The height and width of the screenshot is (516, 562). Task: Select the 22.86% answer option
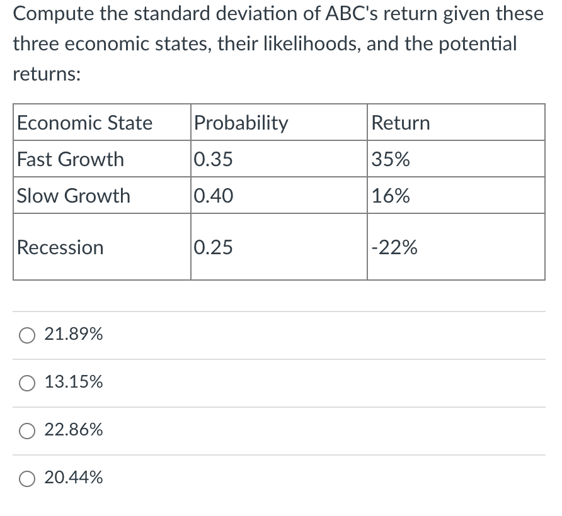point(26,430)
